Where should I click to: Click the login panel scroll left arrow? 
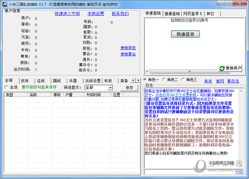[x=147, y=72]
